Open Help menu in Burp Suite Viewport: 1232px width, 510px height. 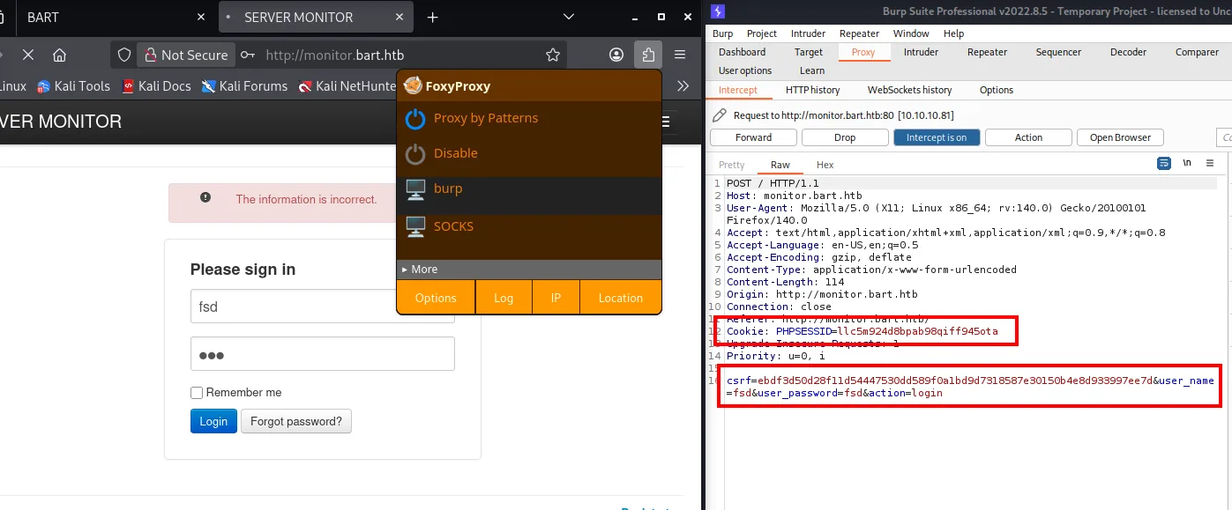(x=953, y=33)
